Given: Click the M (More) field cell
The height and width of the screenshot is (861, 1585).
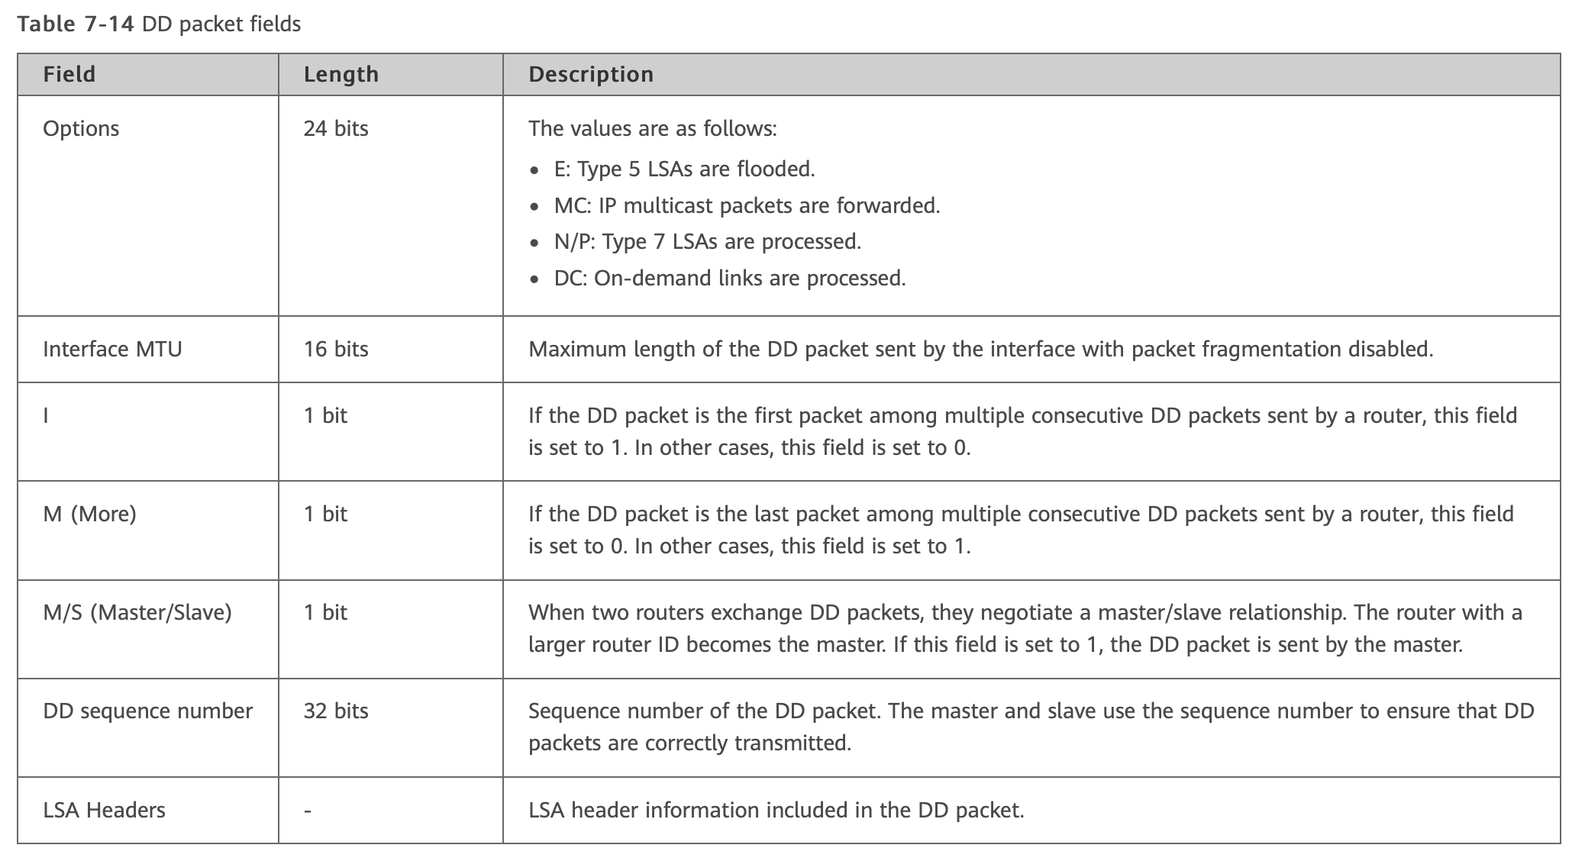Looking at the screenshot, I should click(x=89, y=514).
